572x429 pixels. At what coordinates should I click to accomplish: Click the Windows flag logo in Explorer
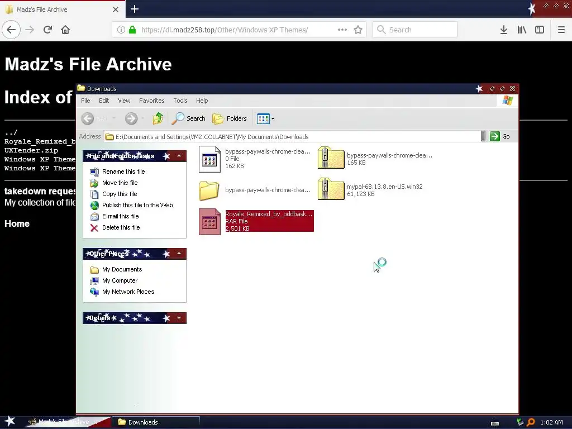(x=507, y=101)
